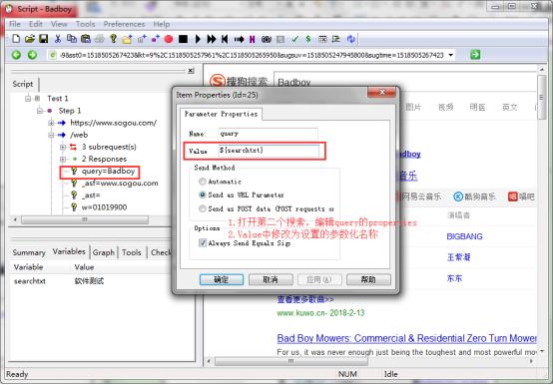Open the File menu
553x385 pixels.
[x=14, y=24]
